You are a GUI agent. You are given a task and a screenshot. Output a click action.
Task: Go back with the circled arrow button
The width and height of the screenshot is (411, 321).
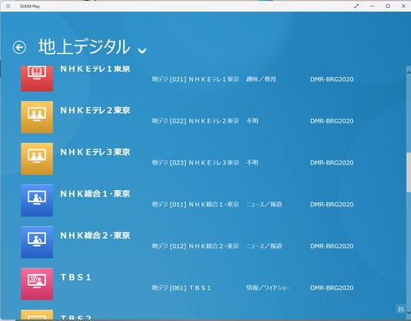[19, 47]
